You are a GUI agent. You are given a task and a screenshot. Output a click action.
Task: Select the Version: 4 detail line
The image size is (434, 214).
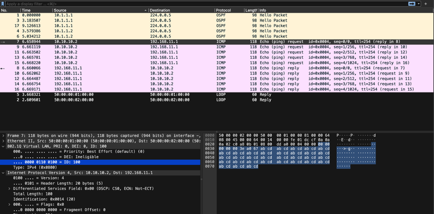tap(100, 178)
